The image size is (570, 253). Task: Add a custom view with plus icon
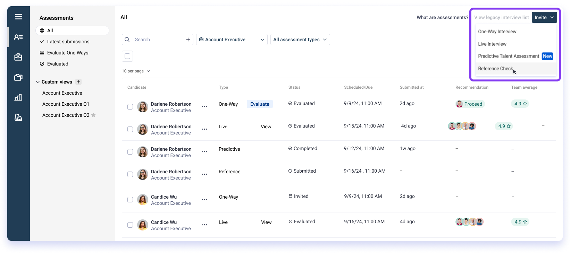point(79,82)
